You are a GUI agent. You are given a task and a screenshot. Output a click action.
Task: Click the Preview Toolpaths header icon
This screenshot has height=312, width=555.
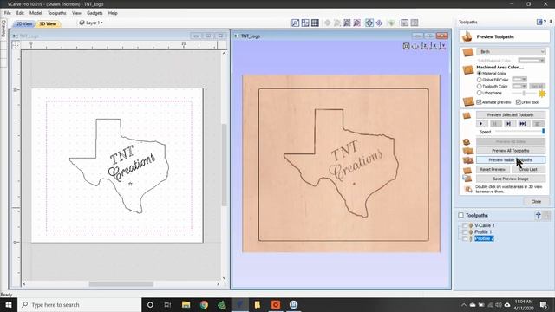pyautogui.click(x=467, y=36)
